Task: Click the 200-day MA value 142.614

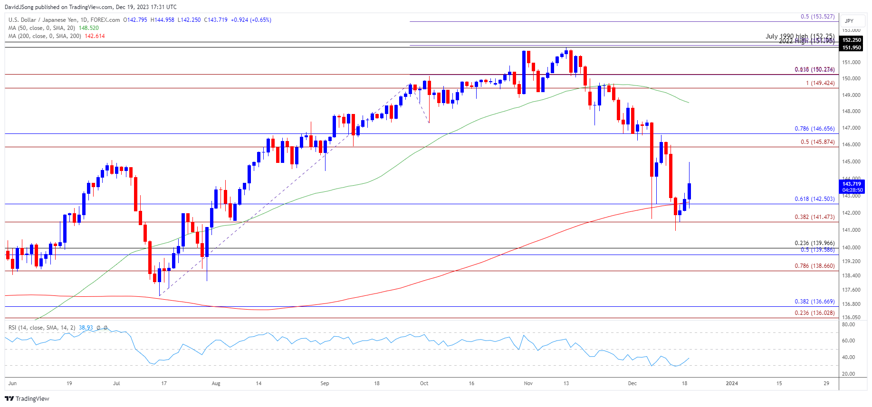Action: coord(95,36)
